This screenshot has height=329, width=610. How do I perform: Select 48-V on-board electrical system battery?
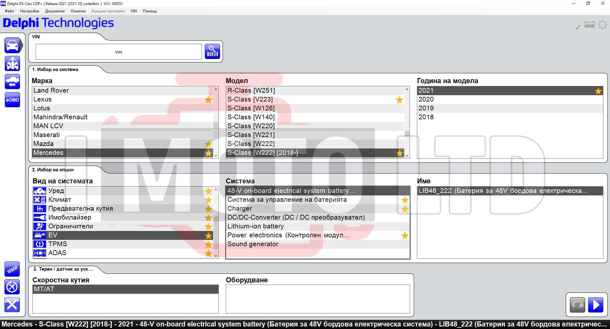tap(317, 191)
